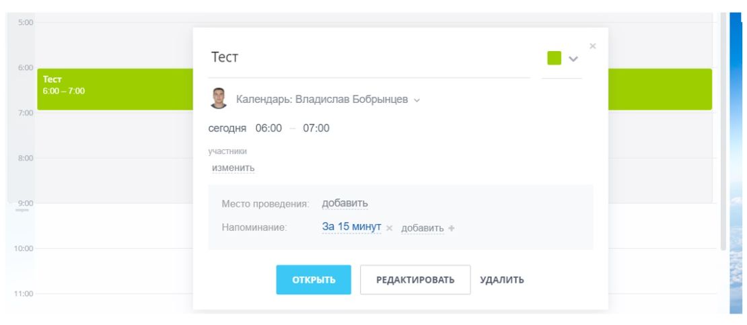The width and height of the screenshot is (747, 325).
Task: Add a location via Место проведения добавить
Action: (345, 203)
